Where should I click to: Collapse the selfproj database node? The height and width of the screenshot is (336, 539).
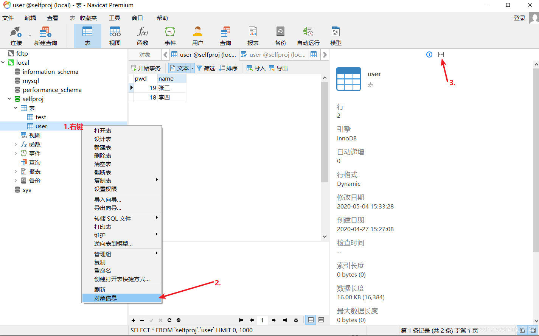(x=9, y=99)
